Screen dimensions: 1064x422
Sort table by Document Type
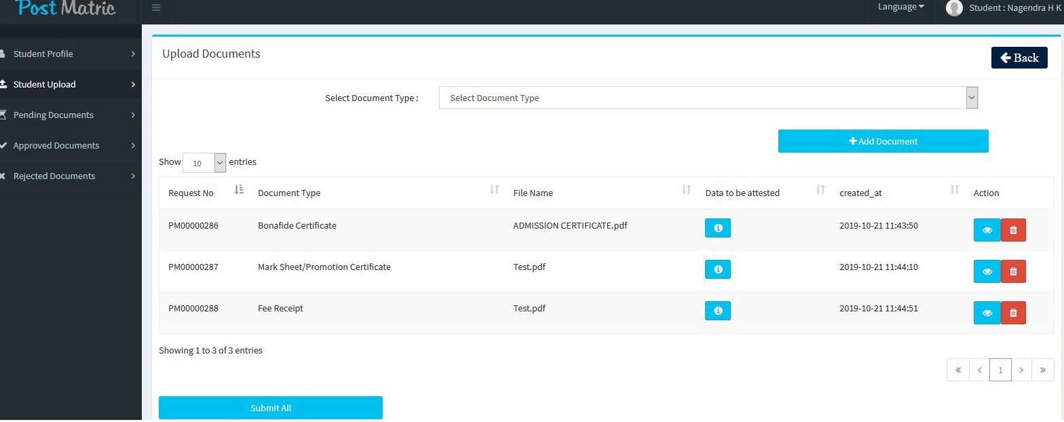(495, 190)
